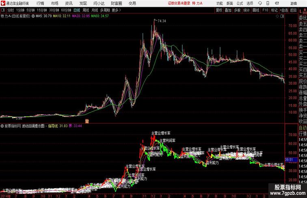Click the 画线 drawing tool button

pos(256,10)
